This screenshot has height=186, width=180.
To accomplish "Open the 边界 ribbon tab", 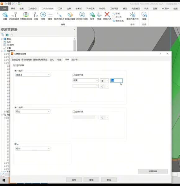I will coord(69,9).
